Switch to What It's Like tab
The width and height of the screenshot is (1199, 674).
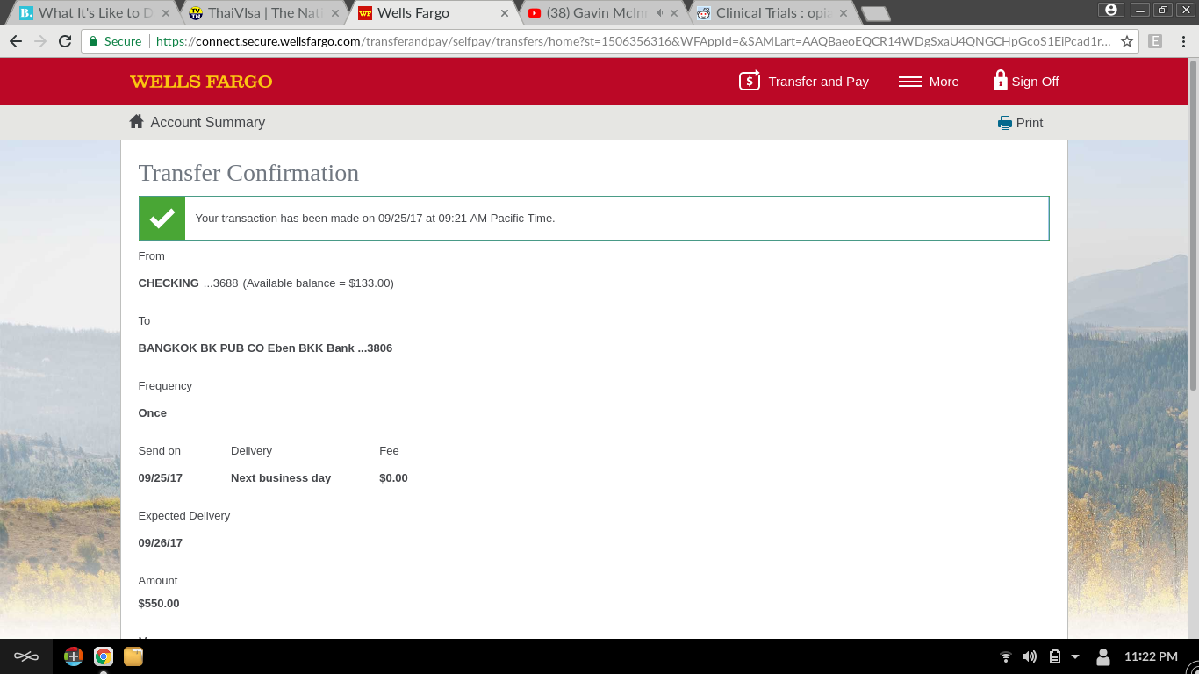(93, 13)
